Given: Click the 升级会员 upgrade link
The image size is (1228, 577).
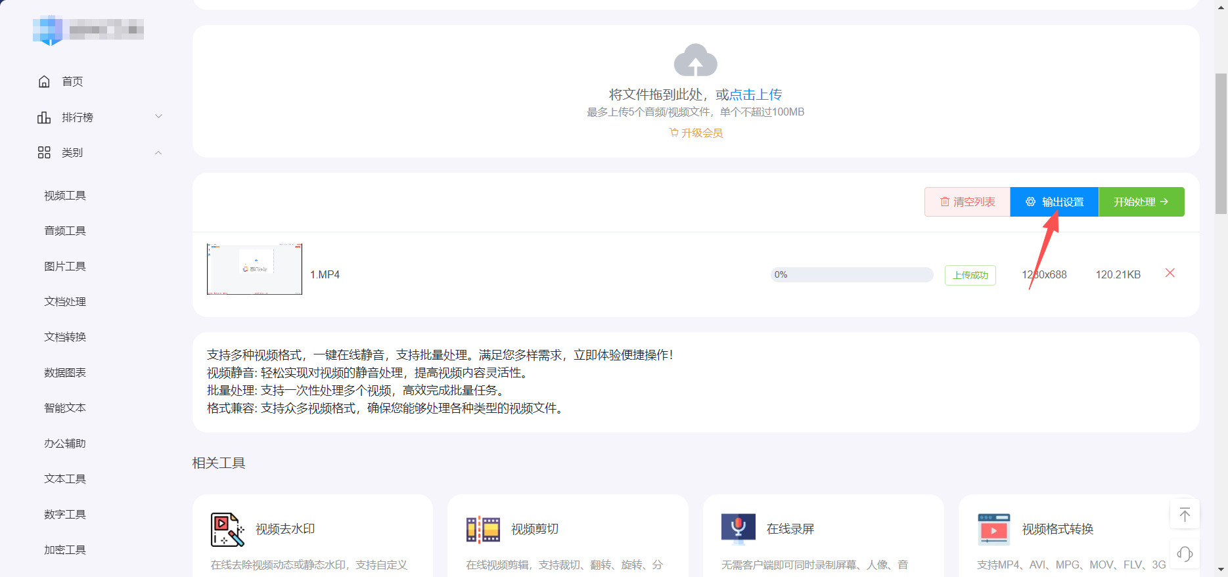Looking at the screenshot, I should [x=696, y=133].
